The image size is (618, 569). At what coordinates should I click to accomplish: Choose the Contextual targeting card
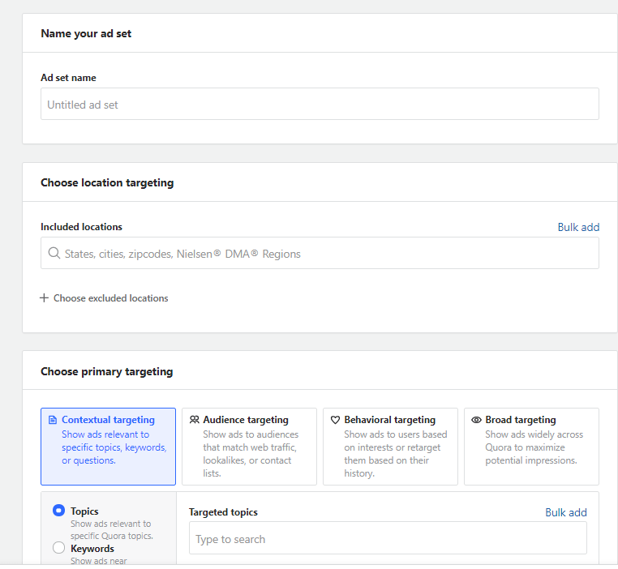[x=109, y=447]
